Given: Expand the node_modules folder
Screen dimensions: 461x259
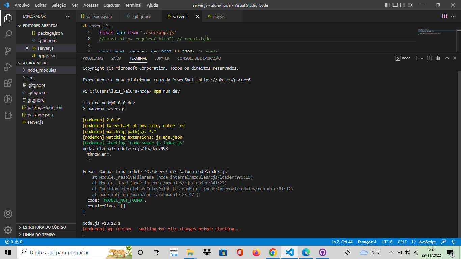Looking at the screenshot, I should pyautogui.click(x=46, y=70).
